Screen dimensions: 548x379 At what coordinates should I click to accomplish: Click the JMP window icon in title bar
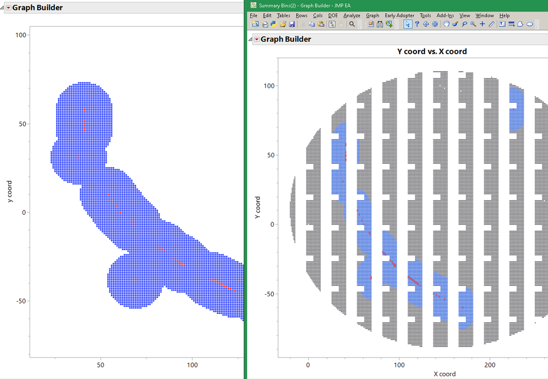[x=253, y=5]
